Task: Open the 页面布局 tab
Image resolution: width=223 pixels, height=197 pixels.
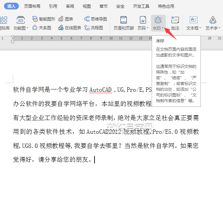Action: click(32, 6)
